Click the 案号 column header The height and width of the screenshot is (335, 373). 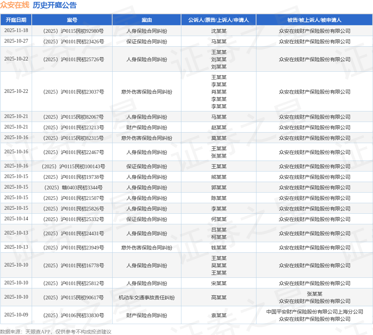click(x=72, y=20)
